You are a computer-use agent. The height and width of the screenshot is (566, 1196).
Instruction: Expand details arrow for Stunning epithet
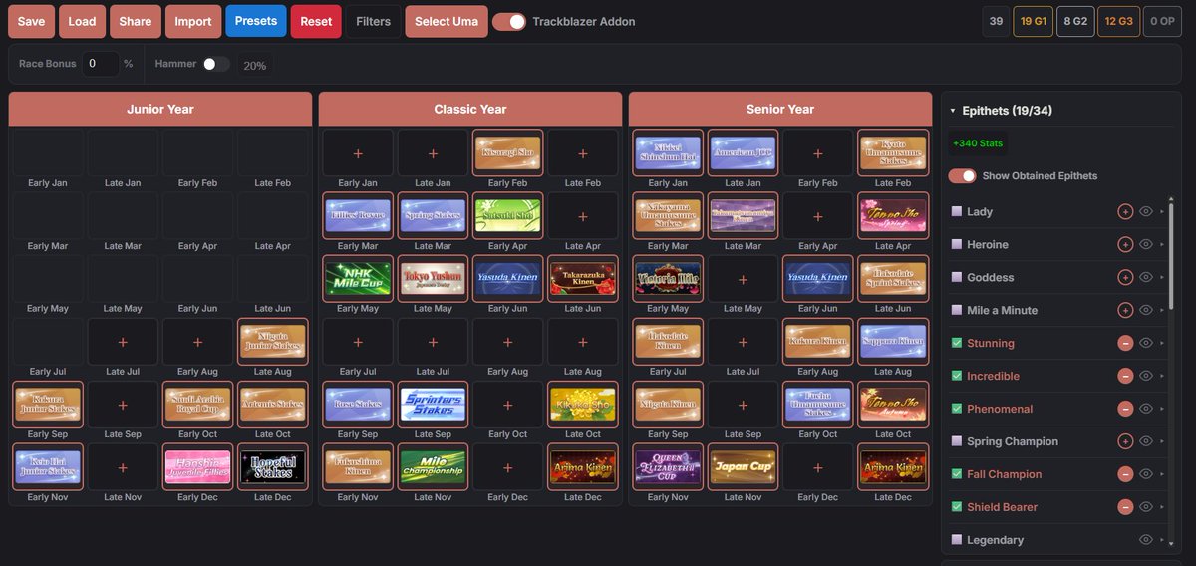1161,343
